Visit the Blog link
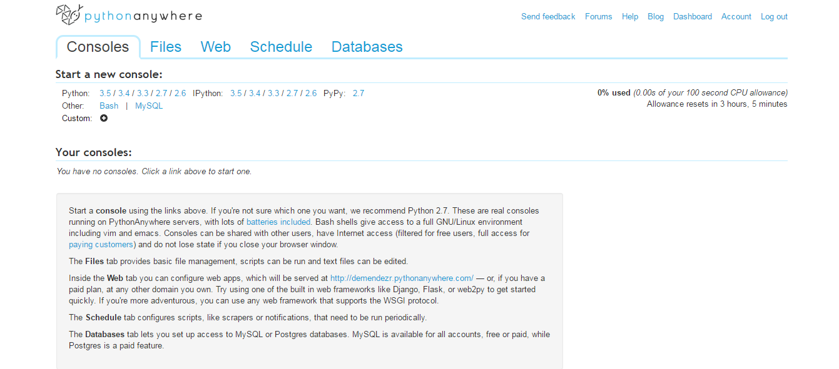Viewport: 839px width, 369px height. pyautogui.click(x=656, y=17)
